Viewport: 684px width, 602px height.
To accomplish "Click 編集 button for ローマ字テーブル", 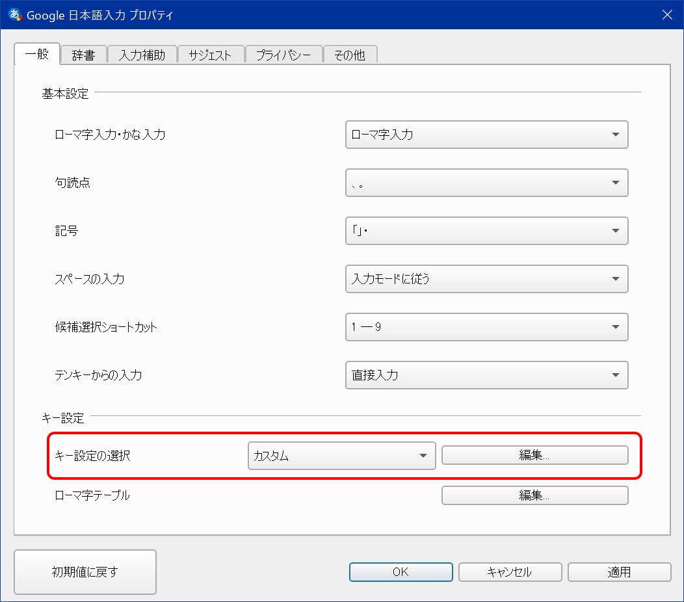I will point(535,495).
